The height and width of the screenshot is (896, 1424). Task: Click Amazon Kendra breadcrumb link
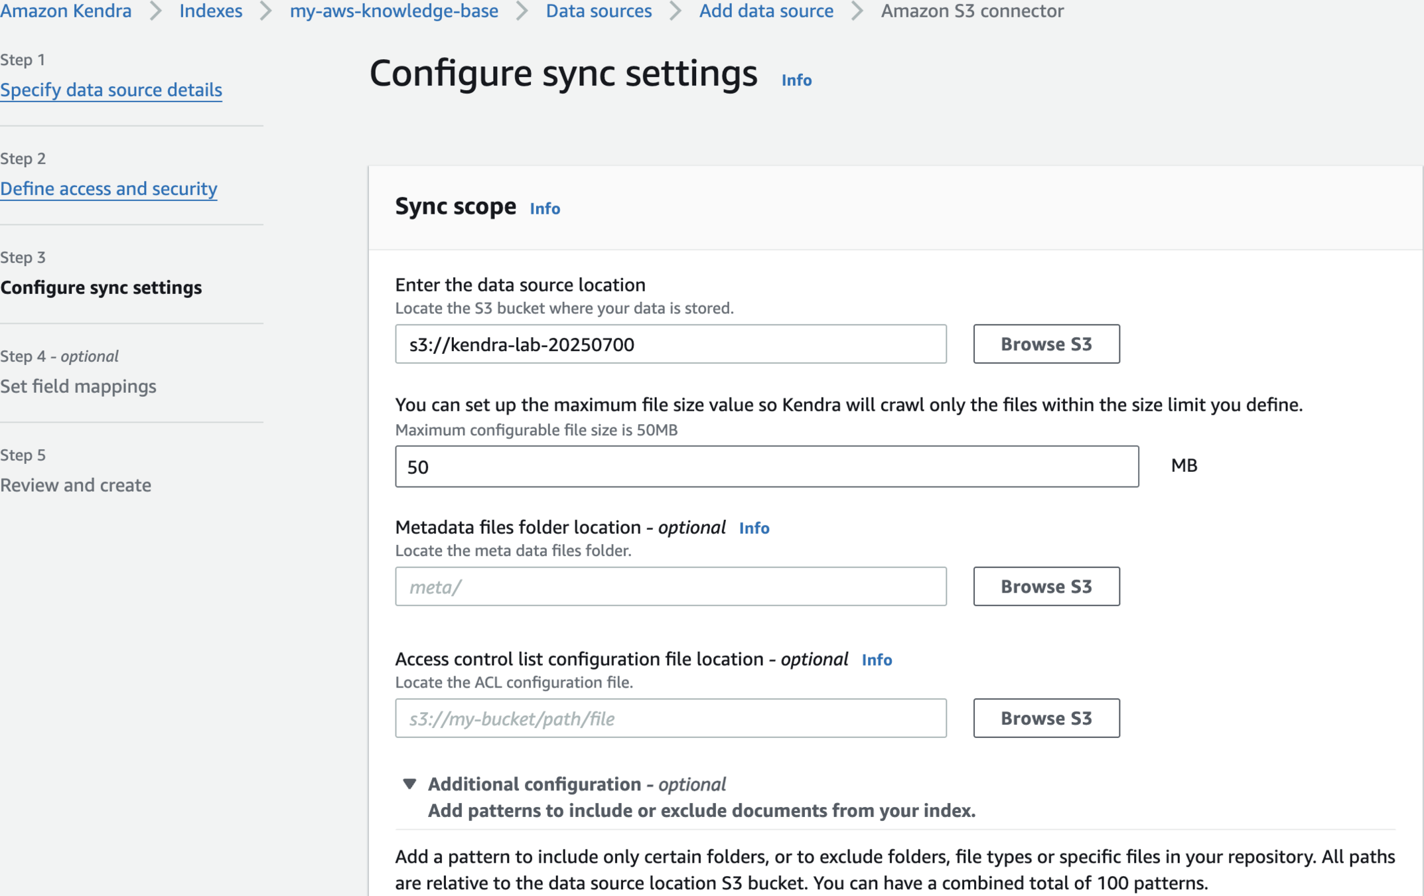click(x=66, y=11)
